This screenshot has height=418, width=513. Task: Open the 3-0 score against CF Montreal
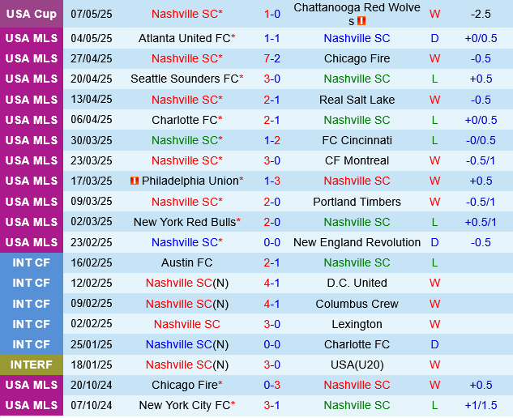coord(271,160)
